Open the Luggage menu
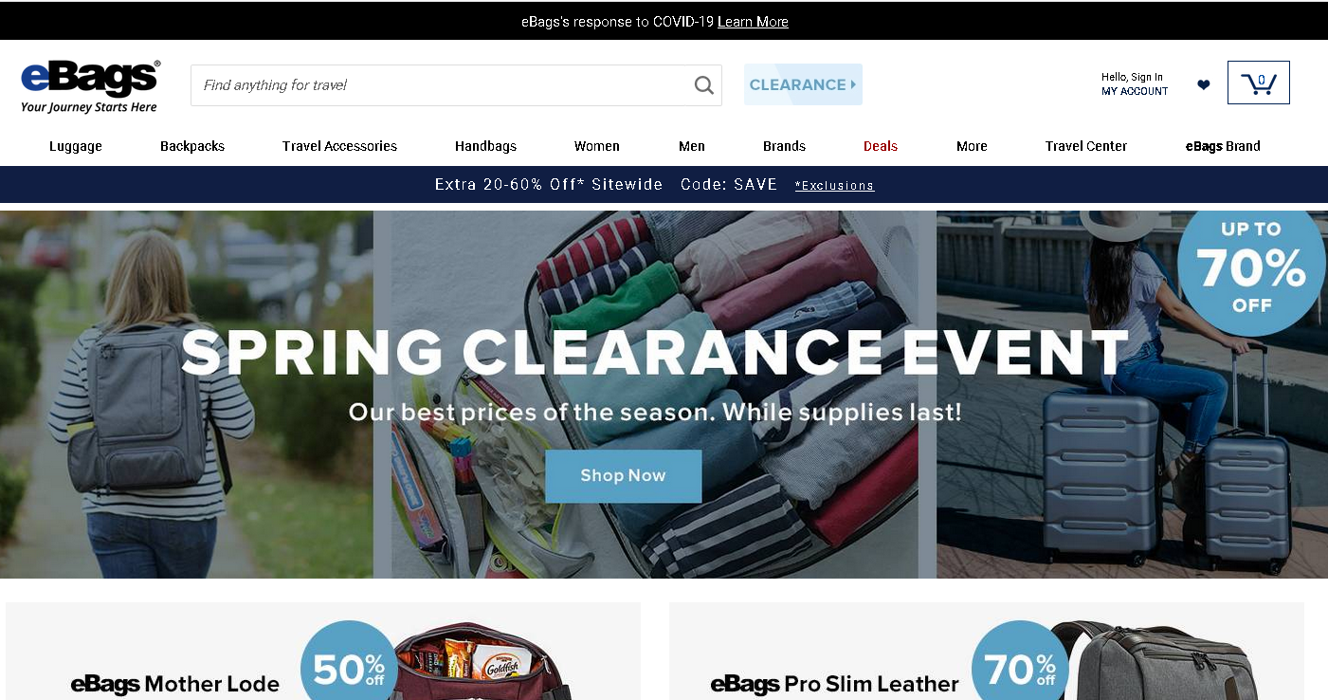 click(76, 146)
